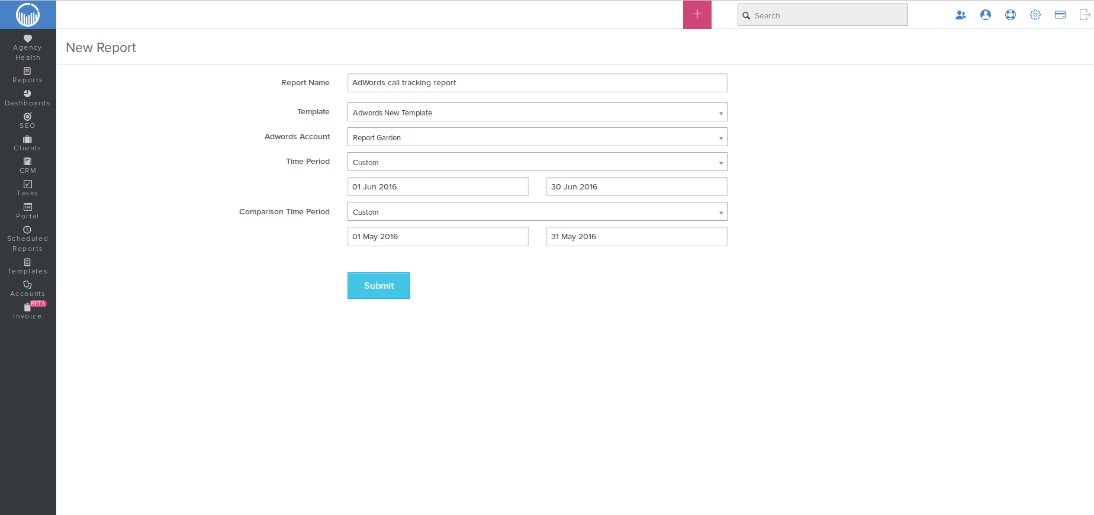Click the search magnifier icon

tap(747, 16)
